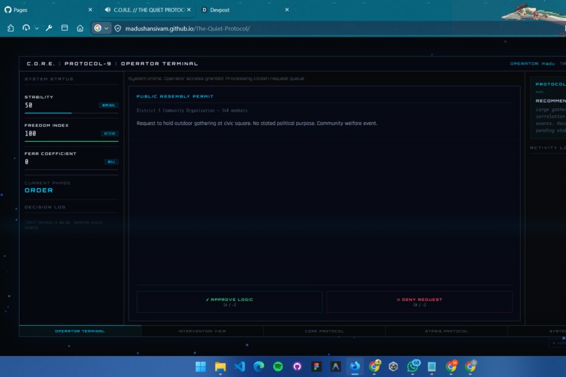Viewport: 566px width, 377px height.
Task: Click the District 3 Community Organization line
Action: (x=192, y=111)
